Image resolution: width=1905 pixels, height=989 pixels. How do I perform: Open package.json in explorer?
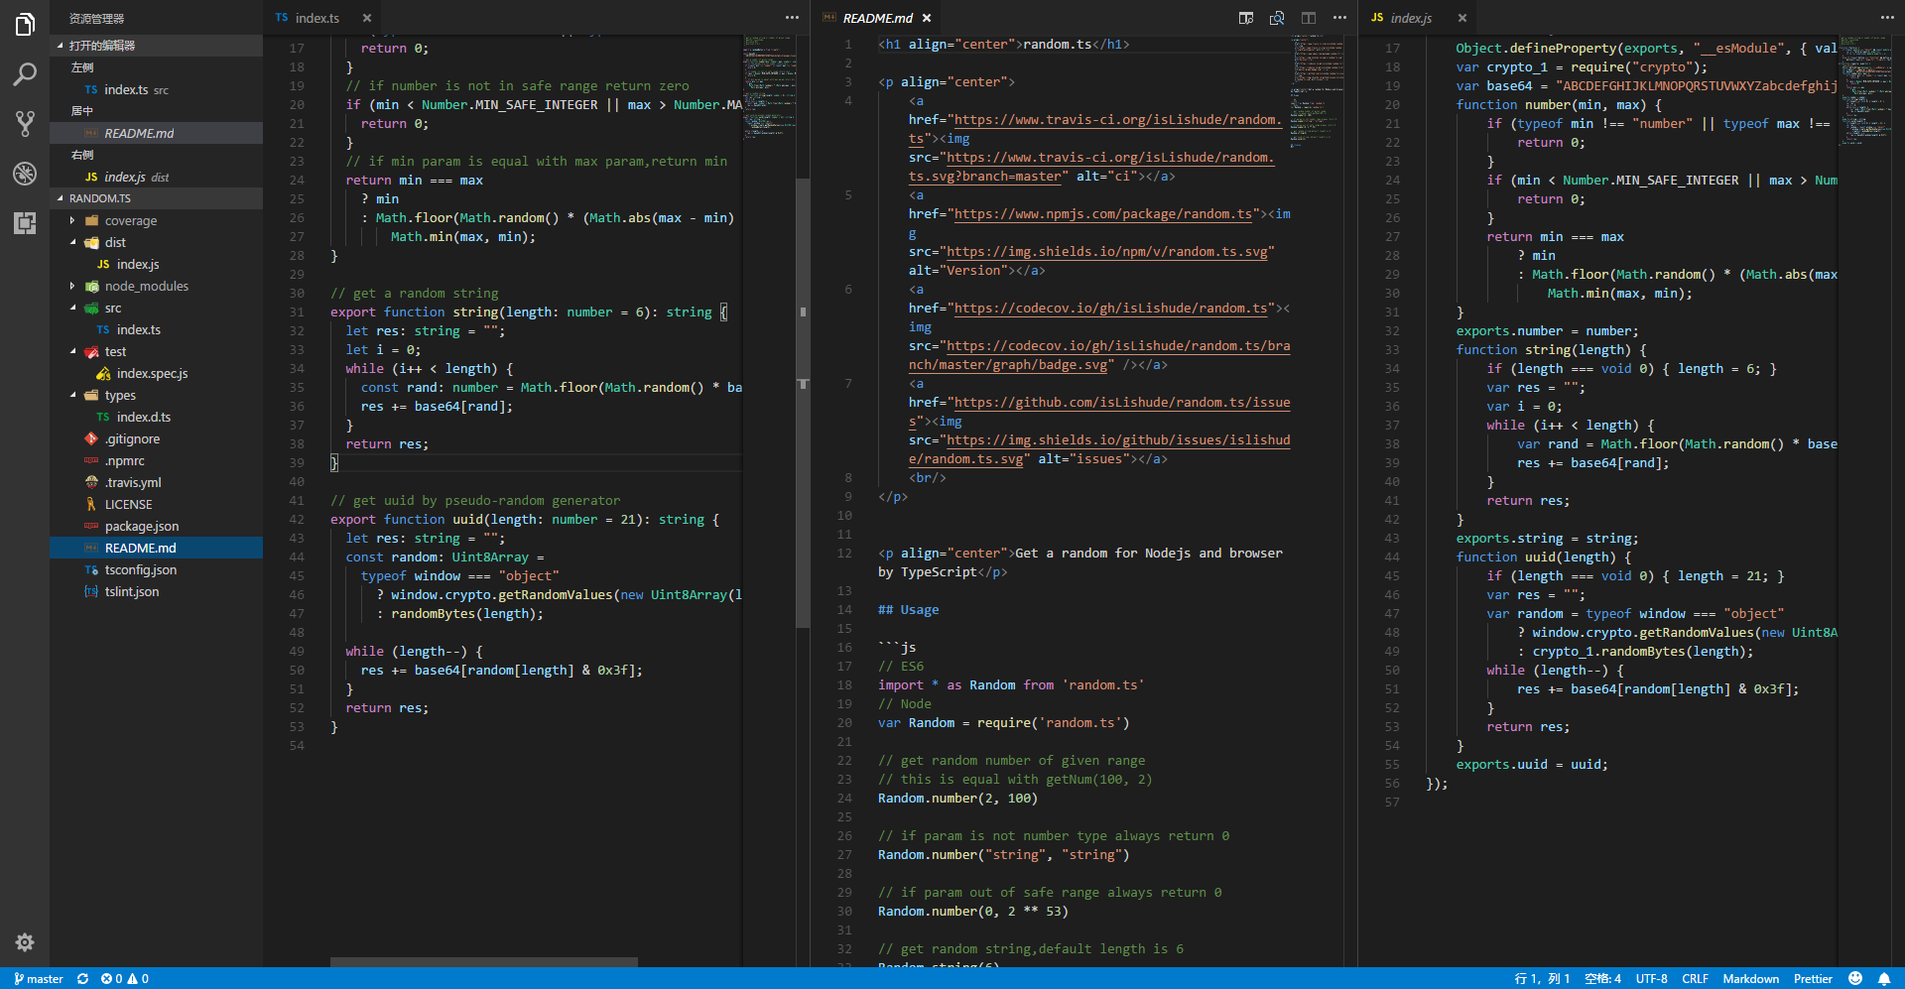click(x=156, y=526)
